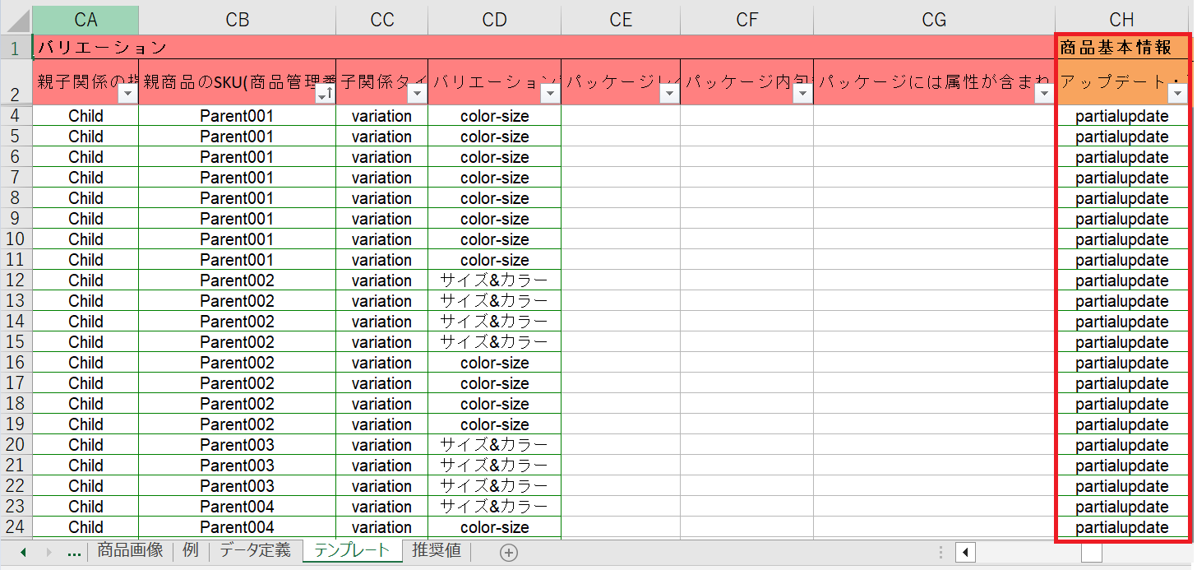Click variation cell in row 21
Screen dimensions: 1197x570
[x=381, y=466]
